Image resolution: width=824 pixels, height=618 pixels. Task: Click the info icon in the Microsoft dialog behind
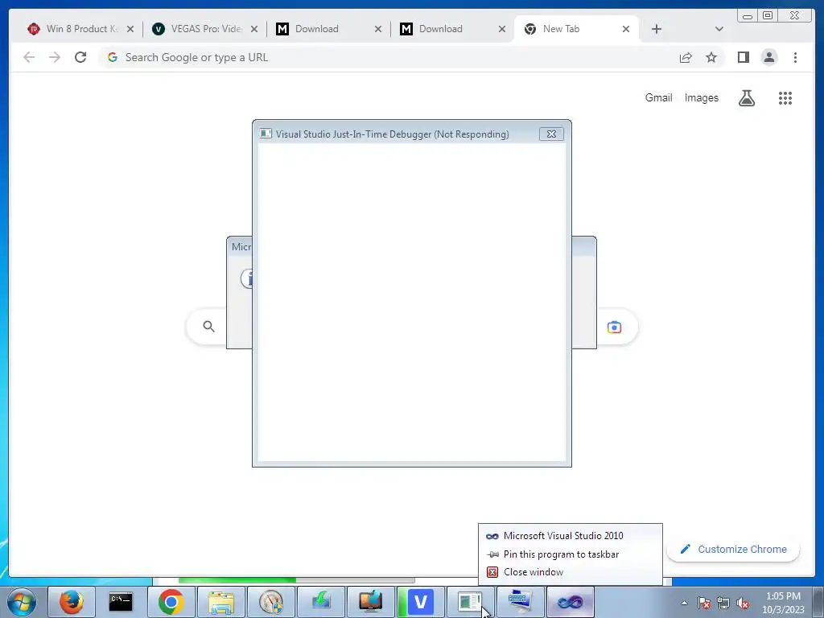(247, 278)
